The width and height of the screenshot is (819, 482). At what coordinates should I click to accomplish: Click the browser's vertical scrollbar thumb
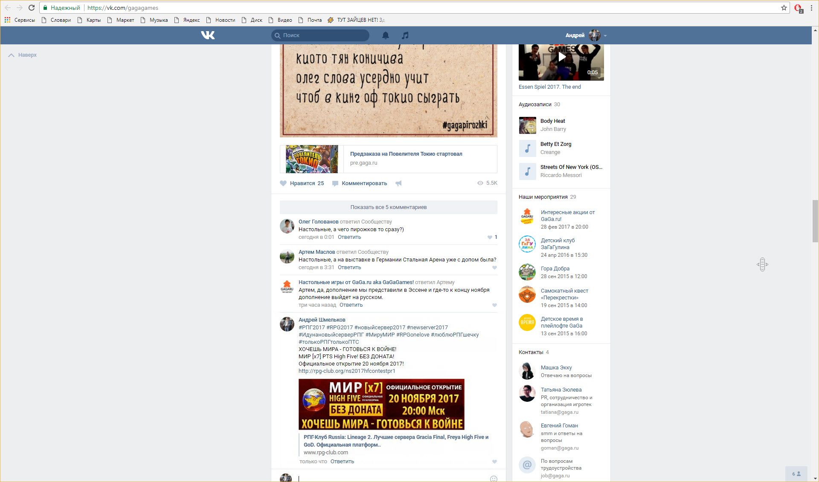[x=815, y=221]
